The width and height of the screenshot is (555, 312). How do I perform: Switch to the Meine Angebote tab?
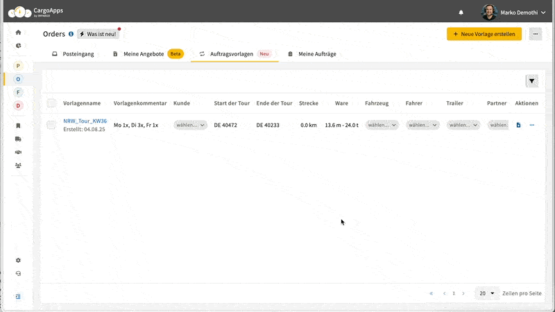[148, 54]
